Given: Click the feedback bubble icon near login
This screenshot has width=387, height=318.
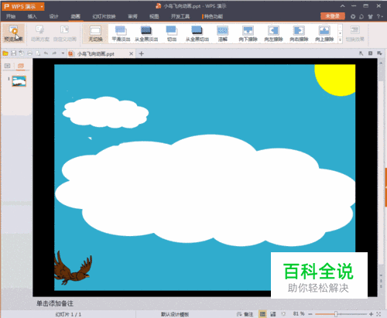Looking at the screenshot, I should (361, 16).
